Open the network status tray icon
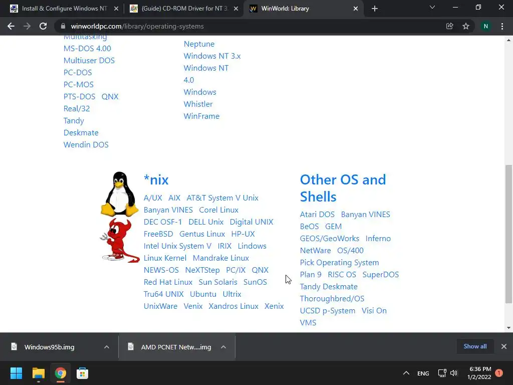The image size is (513, 385). click(x=442, y=373)
